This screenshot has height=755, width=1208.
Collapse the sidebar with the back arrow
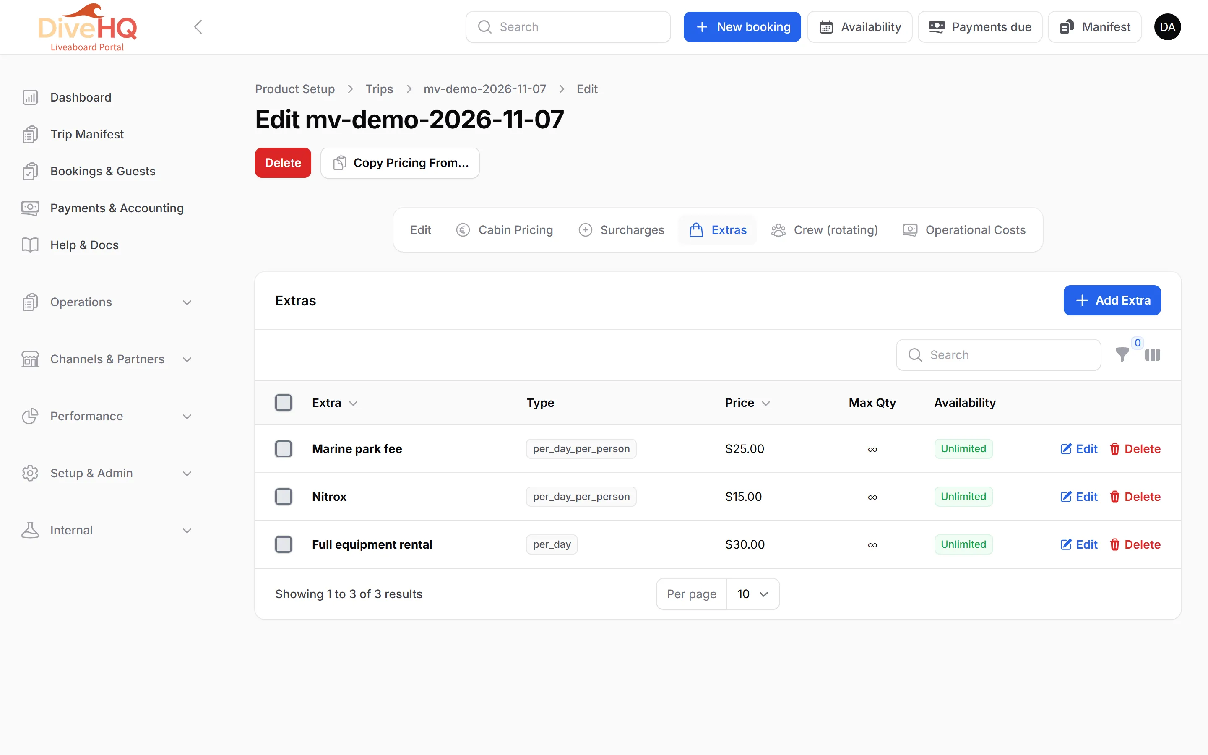tap(198, 27)
